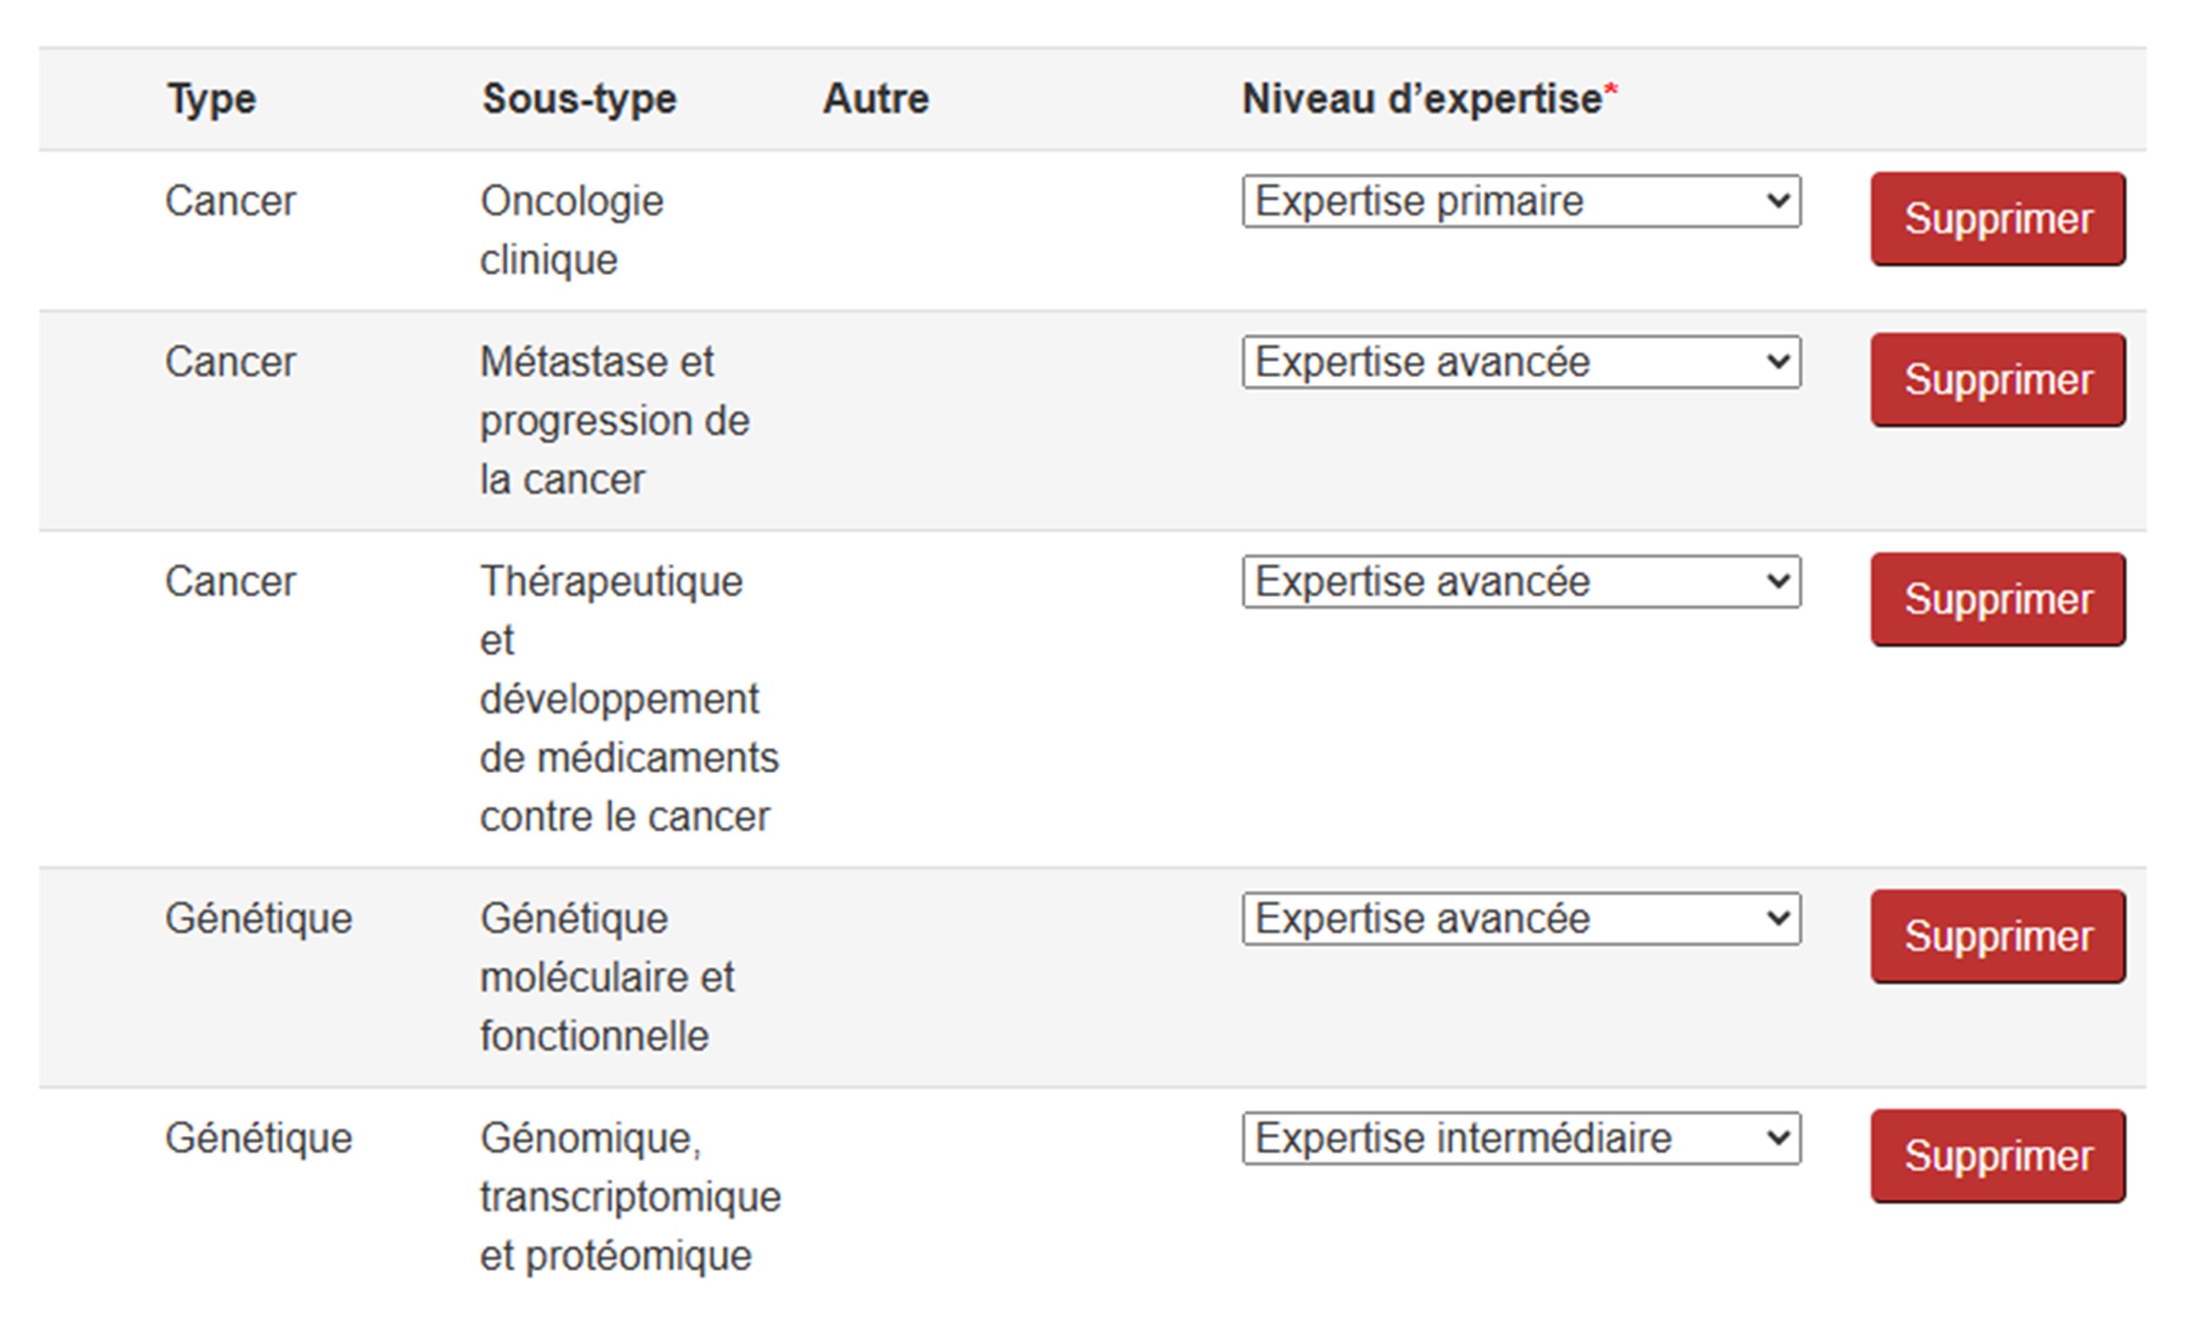Open the expertise dropdown for Oncologie clinique
The image size is (2203, 1317).
pos(1521,202)
